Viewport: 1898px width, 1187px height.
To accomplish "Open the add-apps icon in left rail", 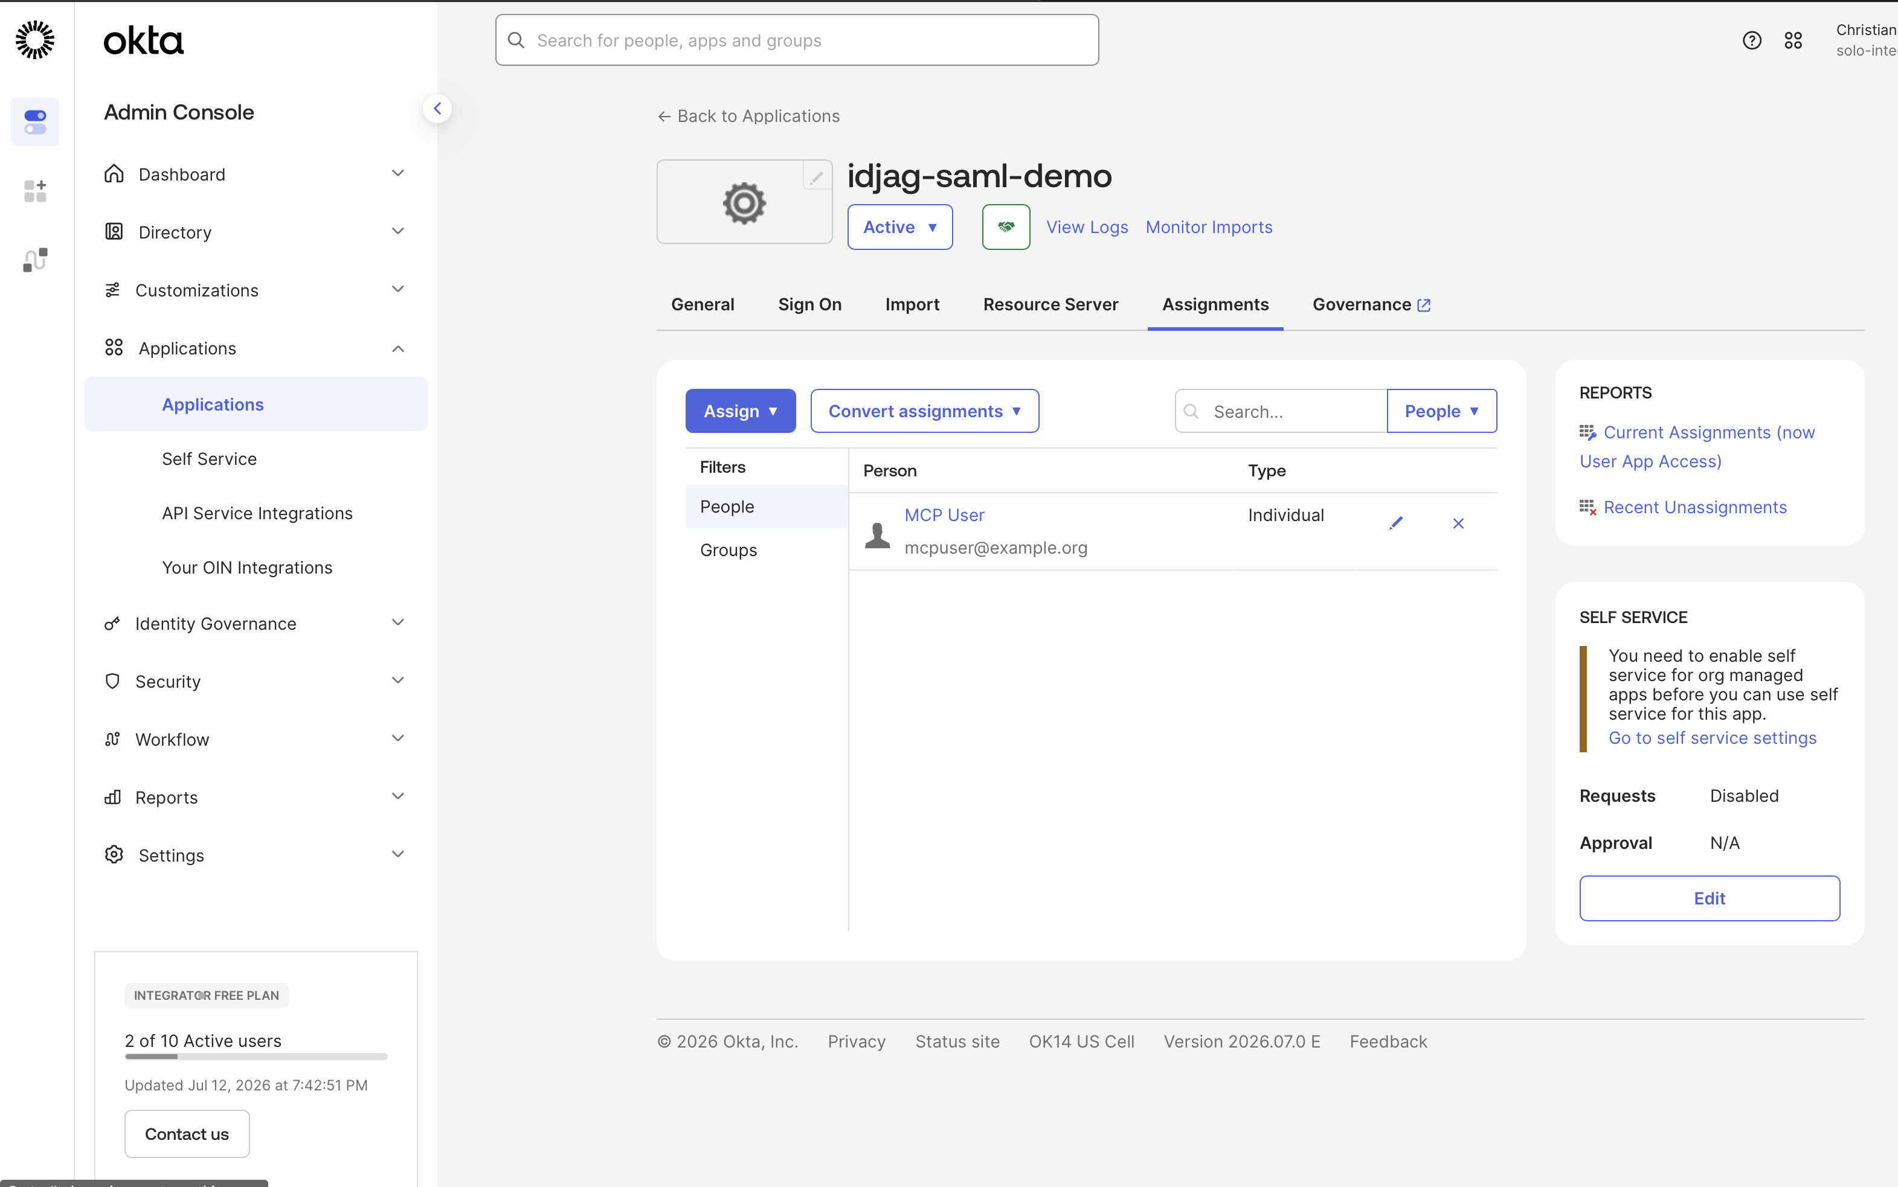I will [35, 191].
